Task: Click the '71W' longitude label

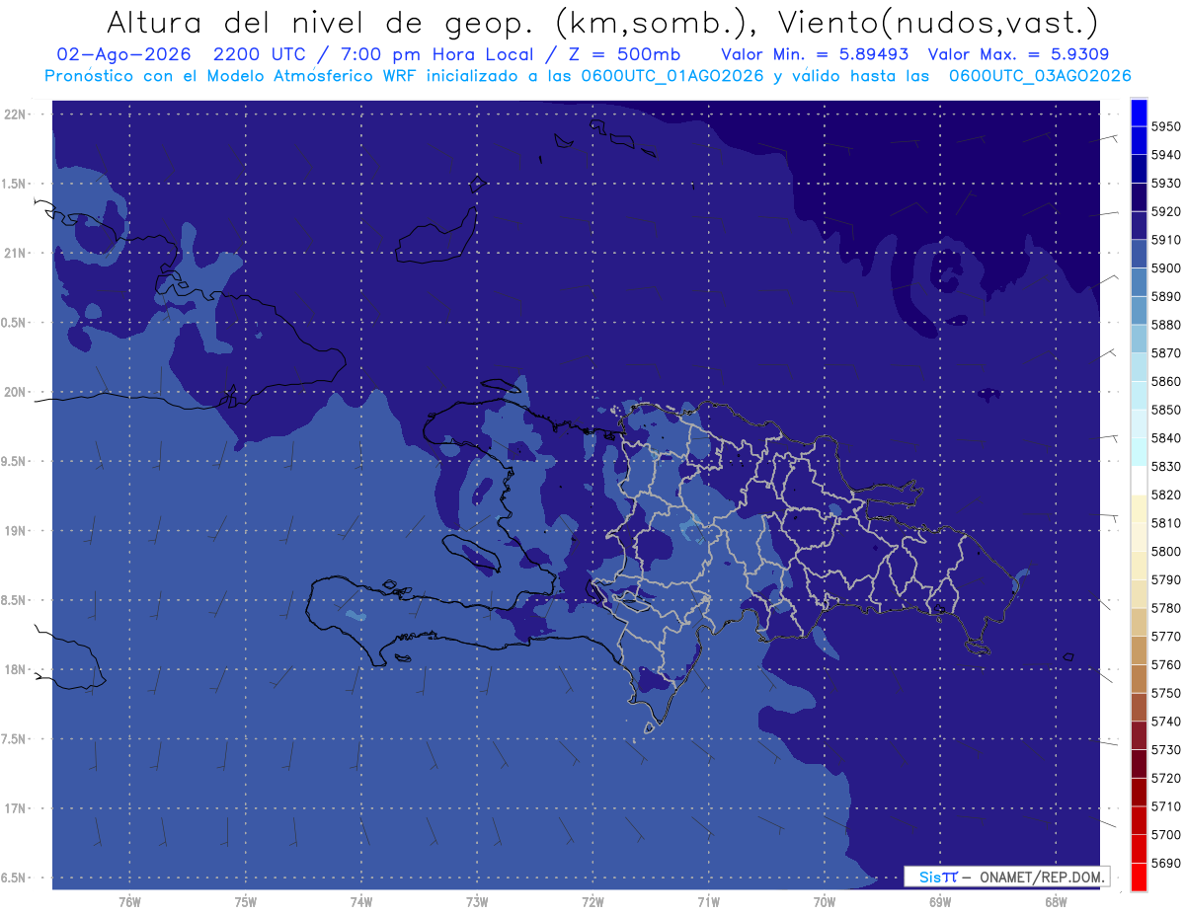Action: coord(708,902)
